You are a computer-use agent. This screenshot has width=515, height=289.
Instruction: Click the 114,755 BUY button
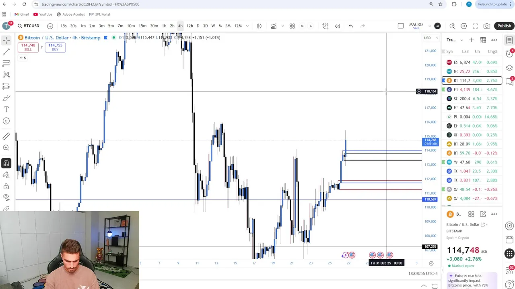pos(55,47)
